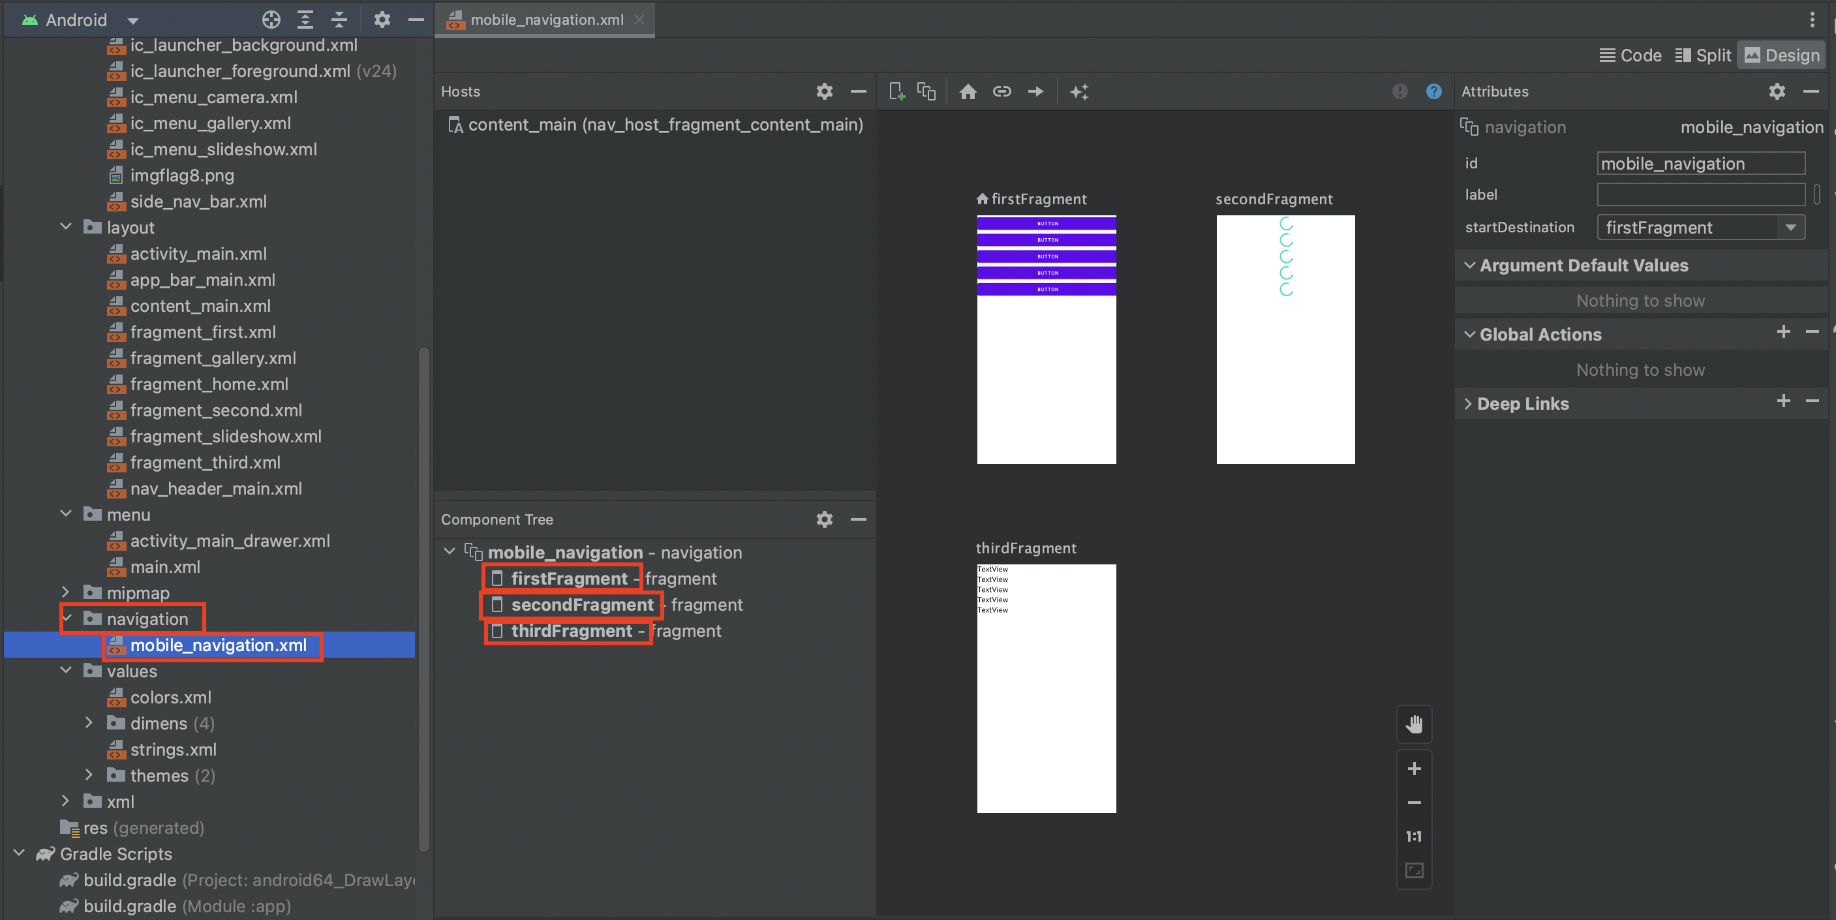This screenshot has width=1836, height=920.
Task: Click the Nest Into New Graph icon
Action: pyautogui.click(x=926, y=91)
